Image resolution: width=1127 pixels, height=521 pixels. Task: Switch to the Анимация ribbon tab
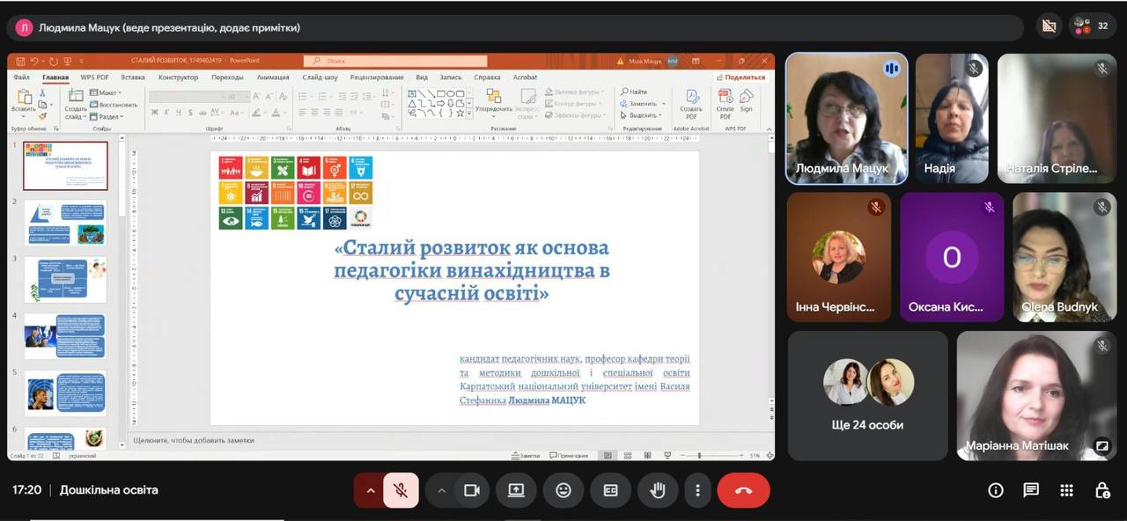[x=272, y=77]
